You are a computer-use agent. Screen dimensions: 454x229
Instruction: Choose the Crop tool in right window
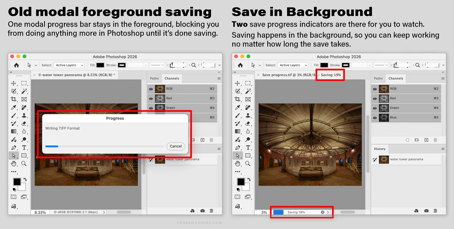[x=238, y=99]
